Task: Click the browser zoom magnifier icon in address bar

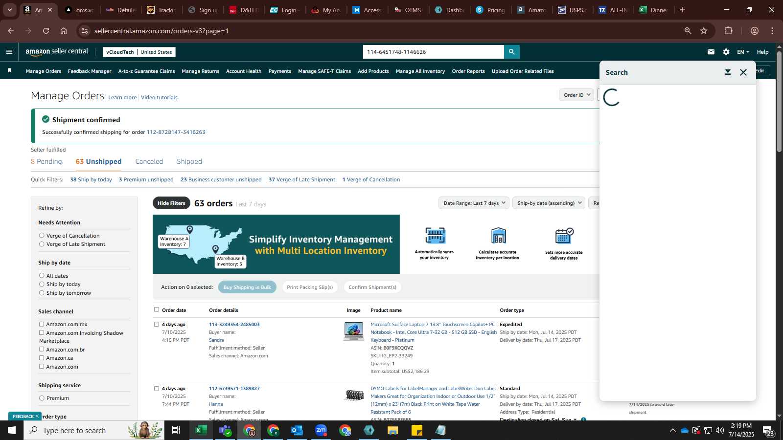Action: [688, 31]
